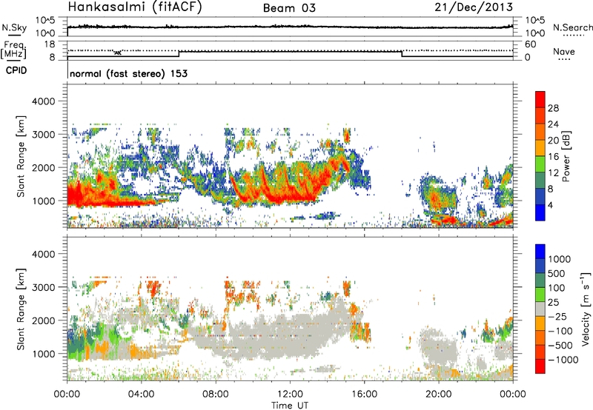
Task: Click 'normal (fast stereo) 153' text
Action: click(x=128, y=73)
